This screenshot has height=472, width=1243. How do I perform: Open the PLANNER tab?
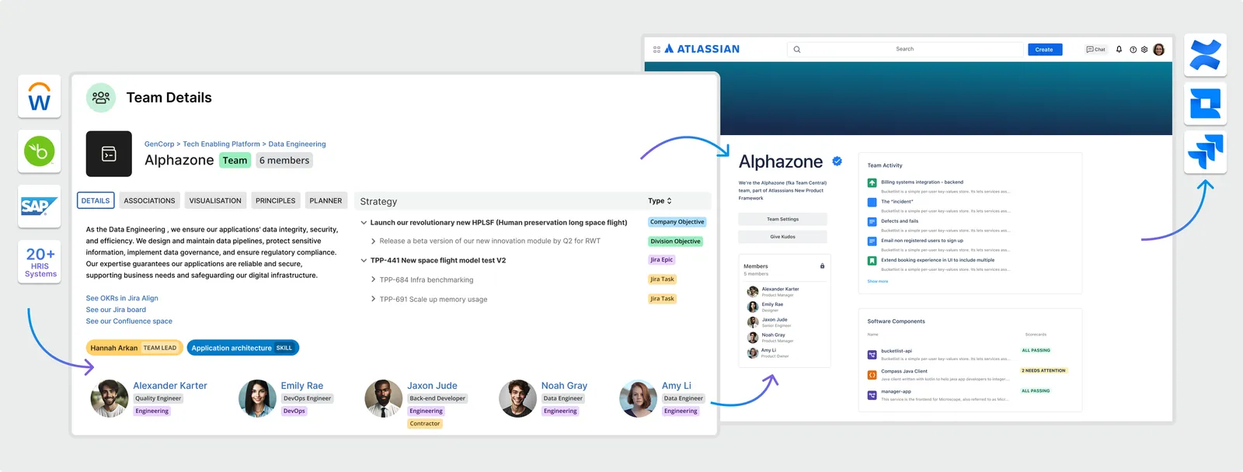pos(326,201)
